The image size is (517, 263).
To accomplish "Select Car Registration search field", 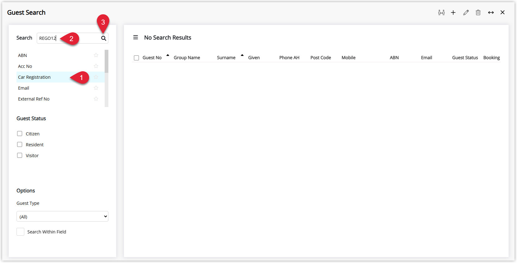I will (x=60, y=77).
